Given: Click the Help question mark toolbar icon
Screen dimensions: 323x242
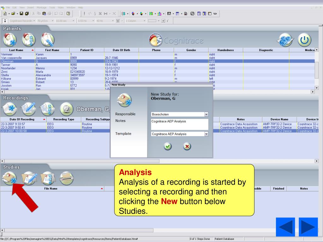Looking at the screenshot, I should click(68, 14).
